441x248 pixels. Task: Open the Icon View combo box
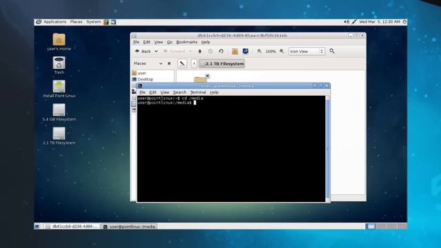tap(307, 52)
